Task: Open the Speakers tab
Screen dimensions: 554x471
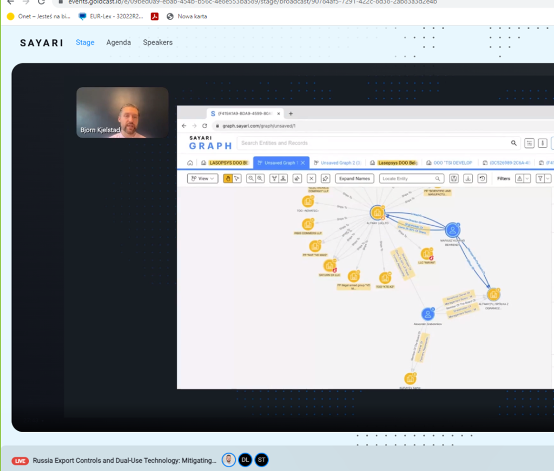Action: pyautogui.click(x=157, y=42)
